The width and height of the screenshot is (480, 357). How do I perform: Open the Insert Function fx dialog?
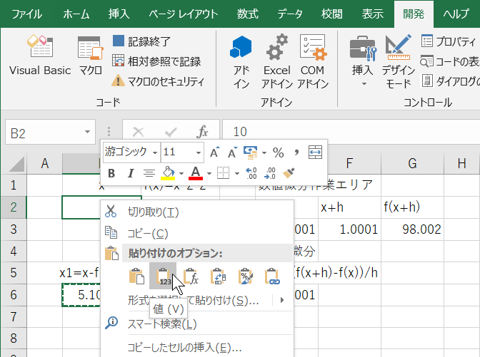pyautogui.click(x=202, y=132)
